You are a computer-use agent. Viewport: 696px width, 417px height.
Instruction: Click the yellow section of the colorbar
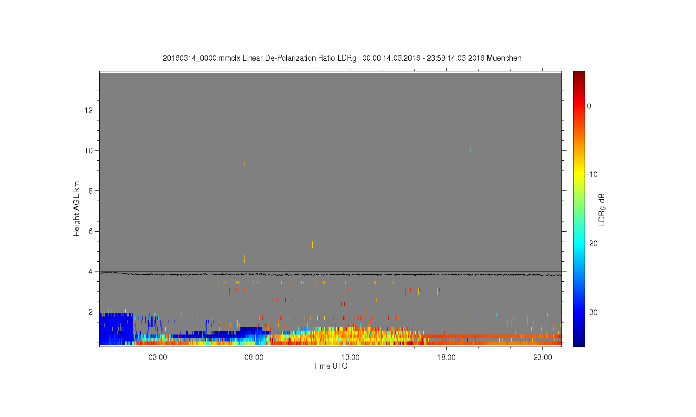579,175
